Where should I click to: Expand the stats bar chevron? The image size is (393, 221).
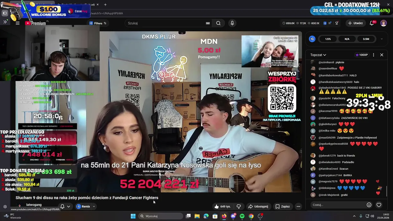click(382, 39)
